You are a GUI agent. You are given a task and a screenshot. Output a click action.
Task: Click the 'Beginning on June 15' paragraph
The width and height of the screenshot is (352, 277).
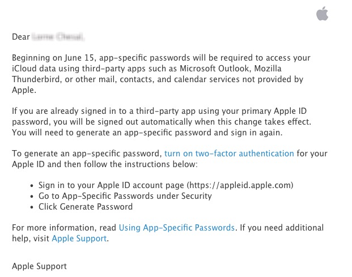click(161, 74)
